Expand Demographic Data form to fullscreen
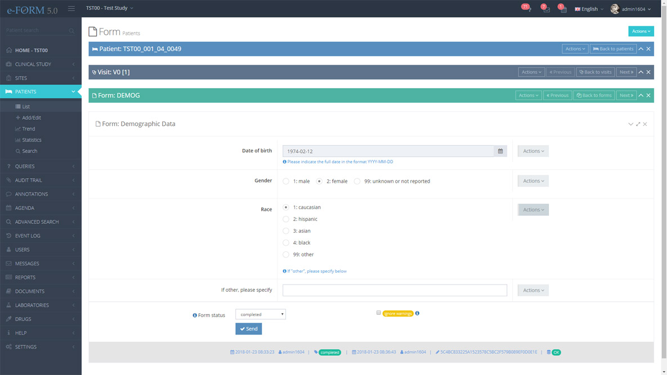 (638, 124)
